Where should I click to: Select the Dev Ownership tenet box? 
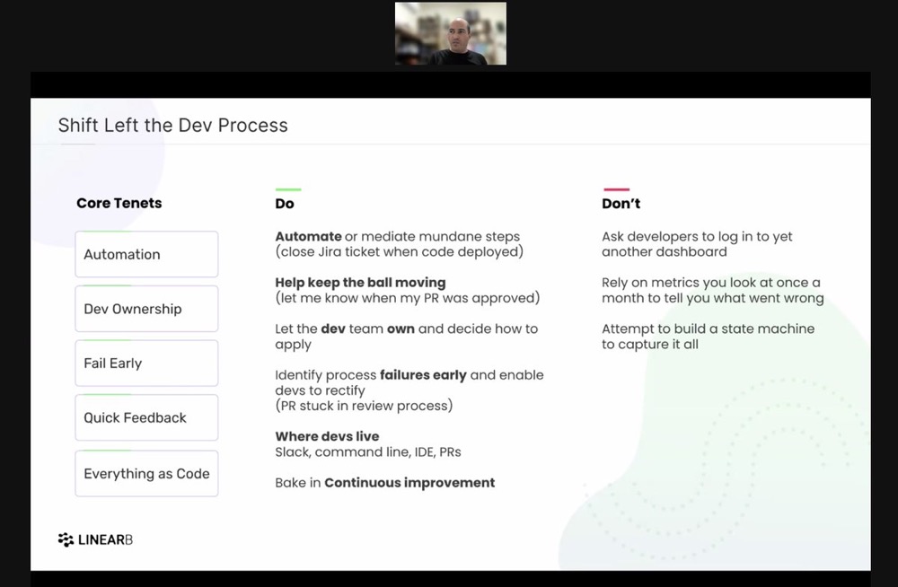point(146,309)
